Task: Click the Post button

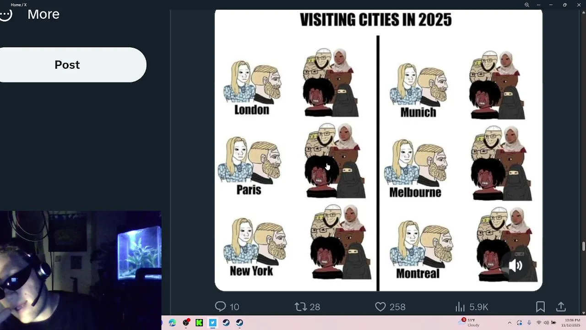Action: coord(67,65)
